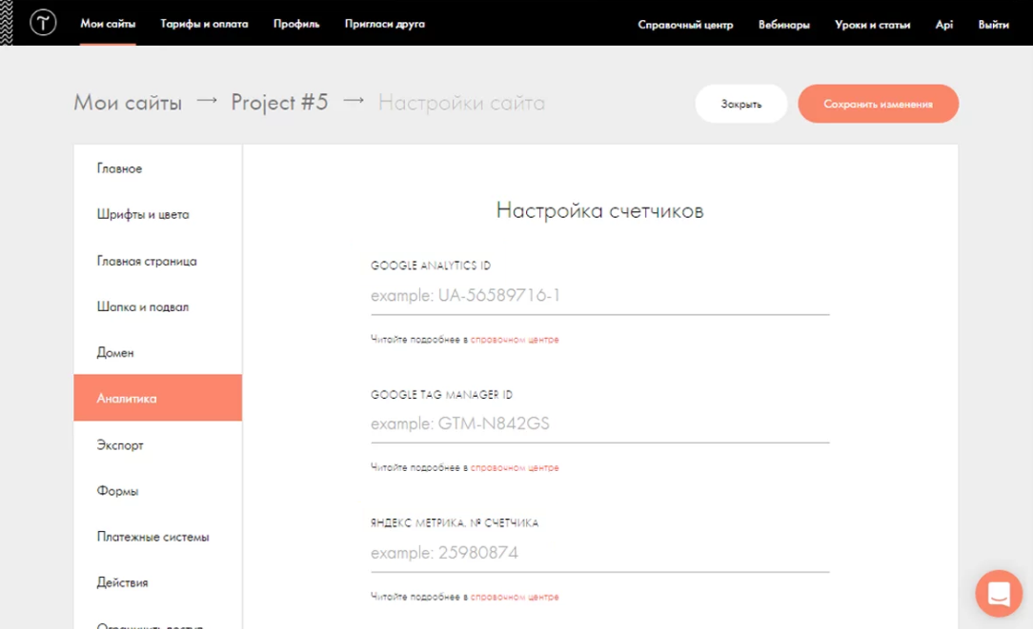
Task: Open the Вебинары link
Action: (783, 25)
